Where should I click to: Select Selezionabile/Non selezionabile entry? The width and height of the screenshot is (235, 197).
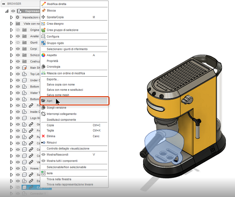[x=66, y=167]
